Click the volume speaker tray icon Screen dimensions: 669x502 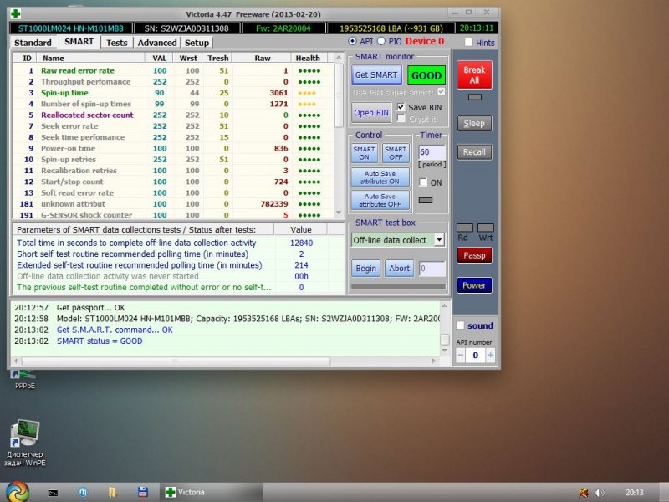599,492
